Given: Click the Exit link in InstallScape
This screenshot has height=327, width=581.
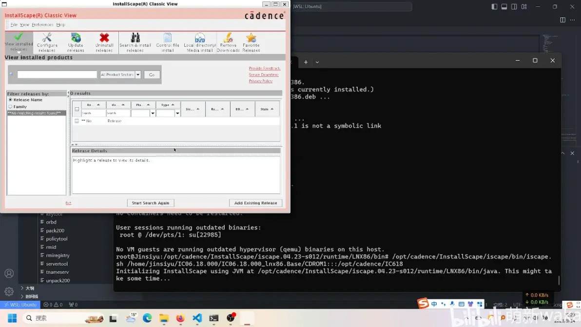Looking at the screenshot, I should [68, 203].
